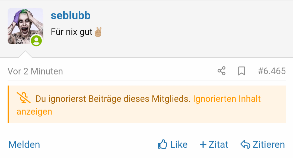
Task: Click the crossed-out microphone ignore icon
Action: click(24, 98)
